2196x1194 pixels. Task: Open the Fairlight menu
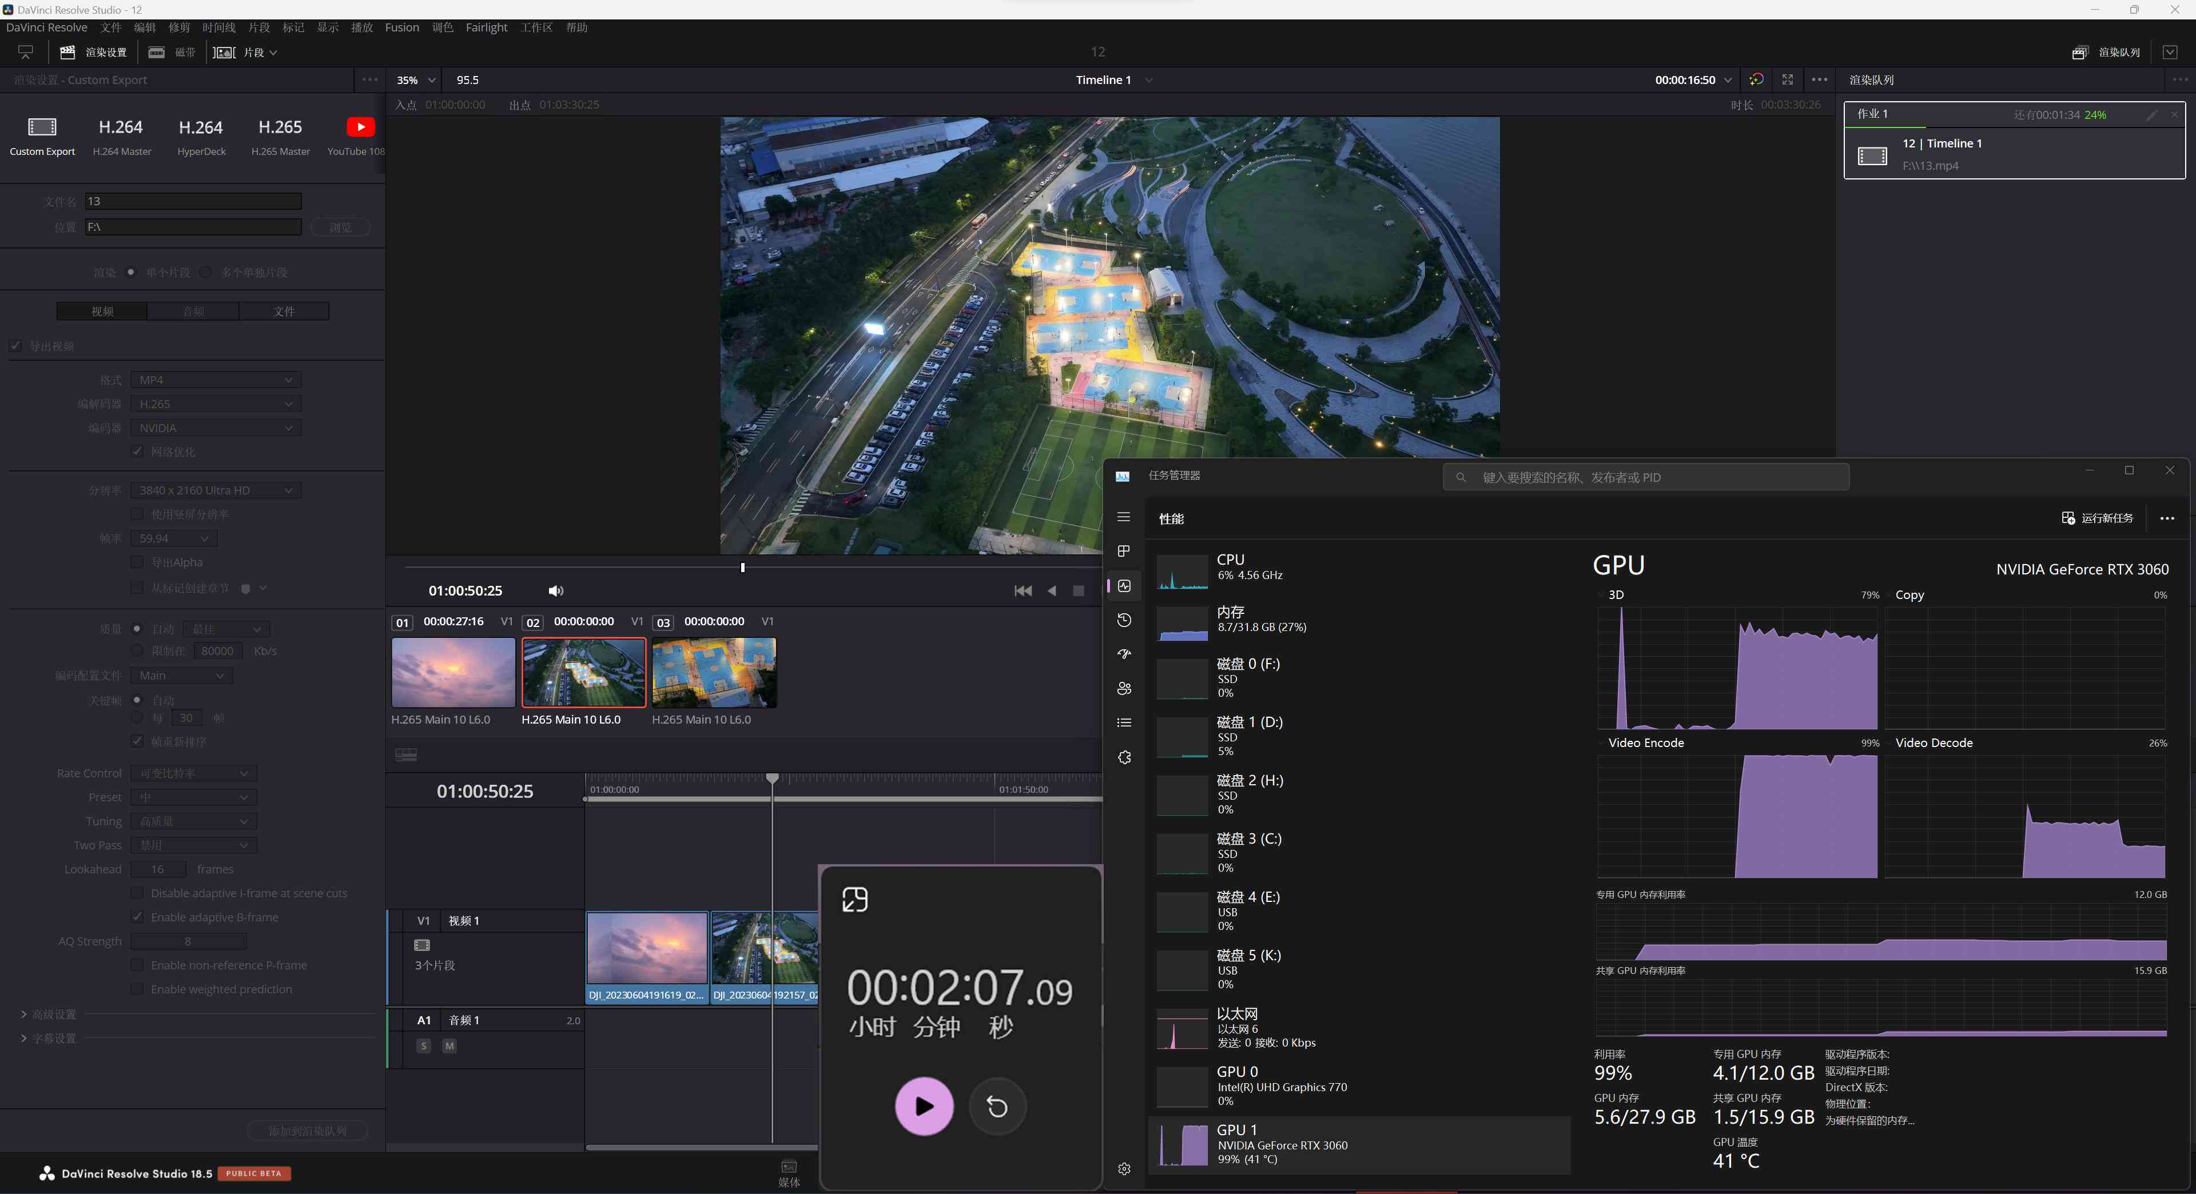(x=486, y=27)
